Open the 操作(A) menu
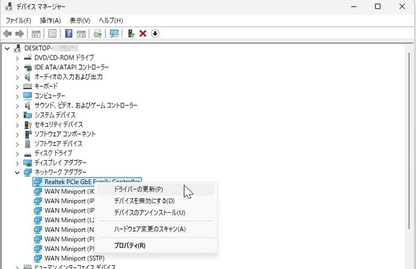The height and width of the screenshot is (269, 416). (x=50, y=20)
